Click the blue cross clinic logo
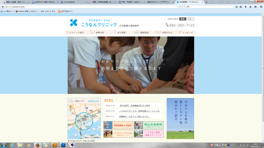264x148 pixels. tap(74, 23)
